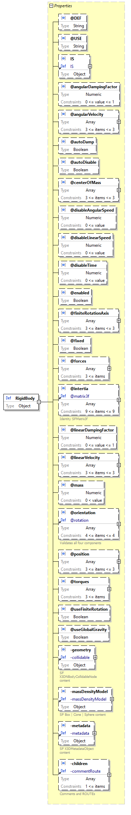Collapse the Properties group box
131x815 pixels.
[x=51, y=6]
